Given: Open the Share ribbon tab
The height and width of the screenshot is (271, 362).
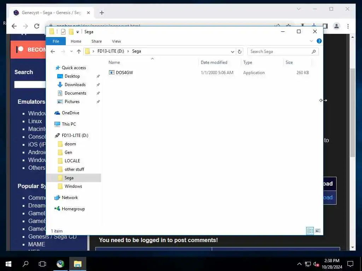Looking at the screenshot, I should [x=97, y=41].
